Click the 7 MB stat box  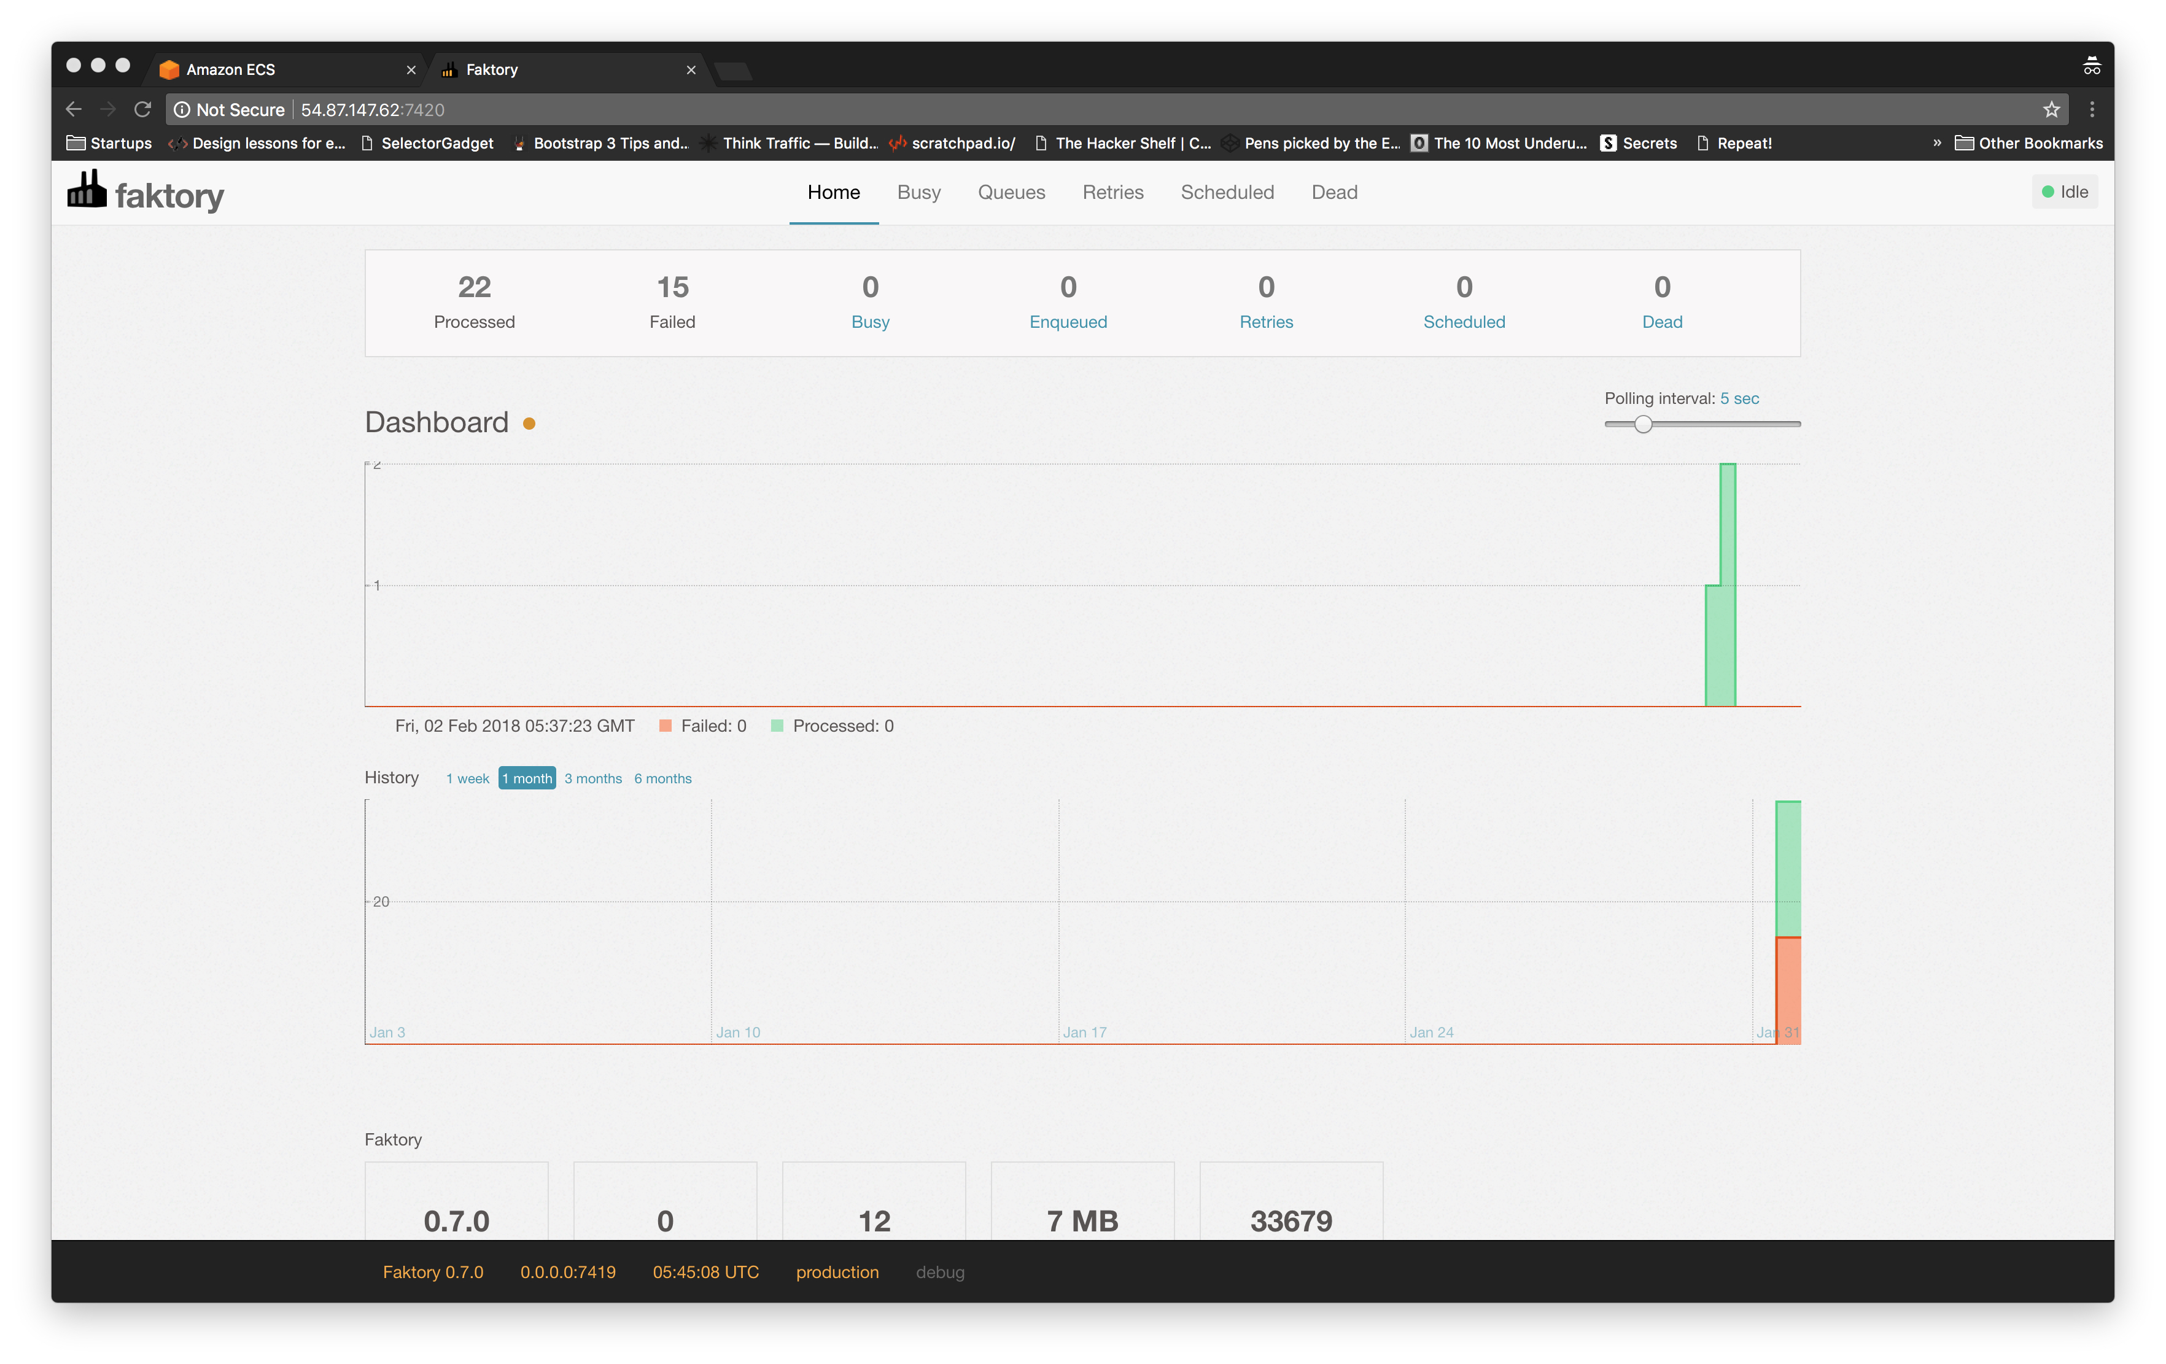[1083, 1201]
